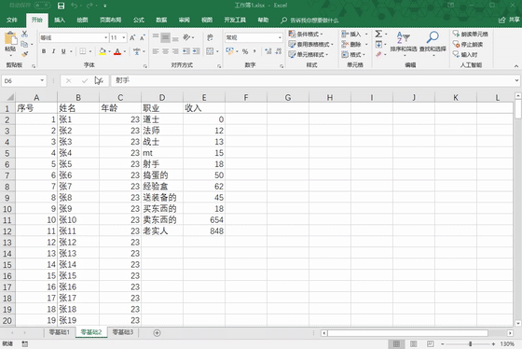
Task: Open the Cell Styles dropdown
Action: [x=309, y=54]
